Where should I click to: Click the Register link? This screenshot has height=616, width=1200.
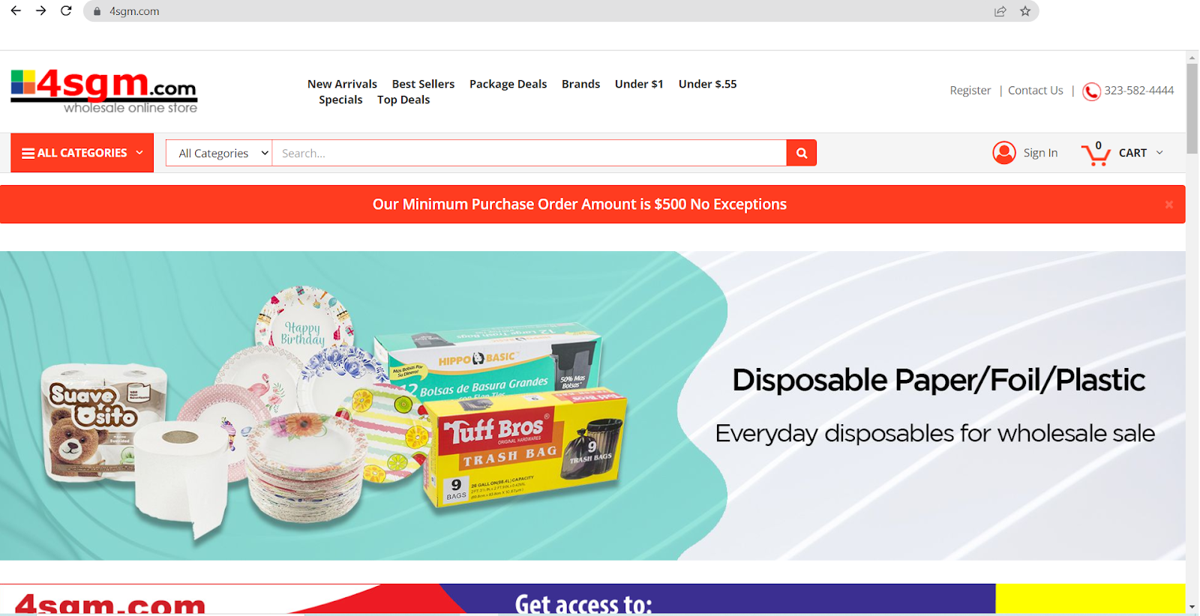point(970,91)
